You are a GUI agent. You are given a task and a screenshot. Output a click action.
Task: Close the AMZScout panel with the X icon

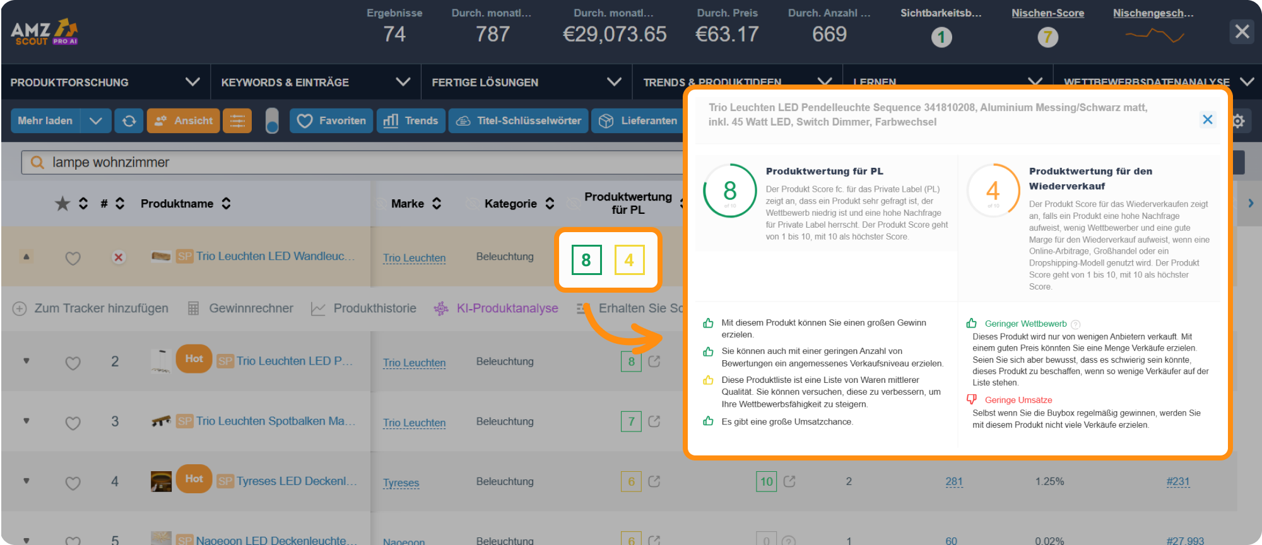click(1242, 32)
